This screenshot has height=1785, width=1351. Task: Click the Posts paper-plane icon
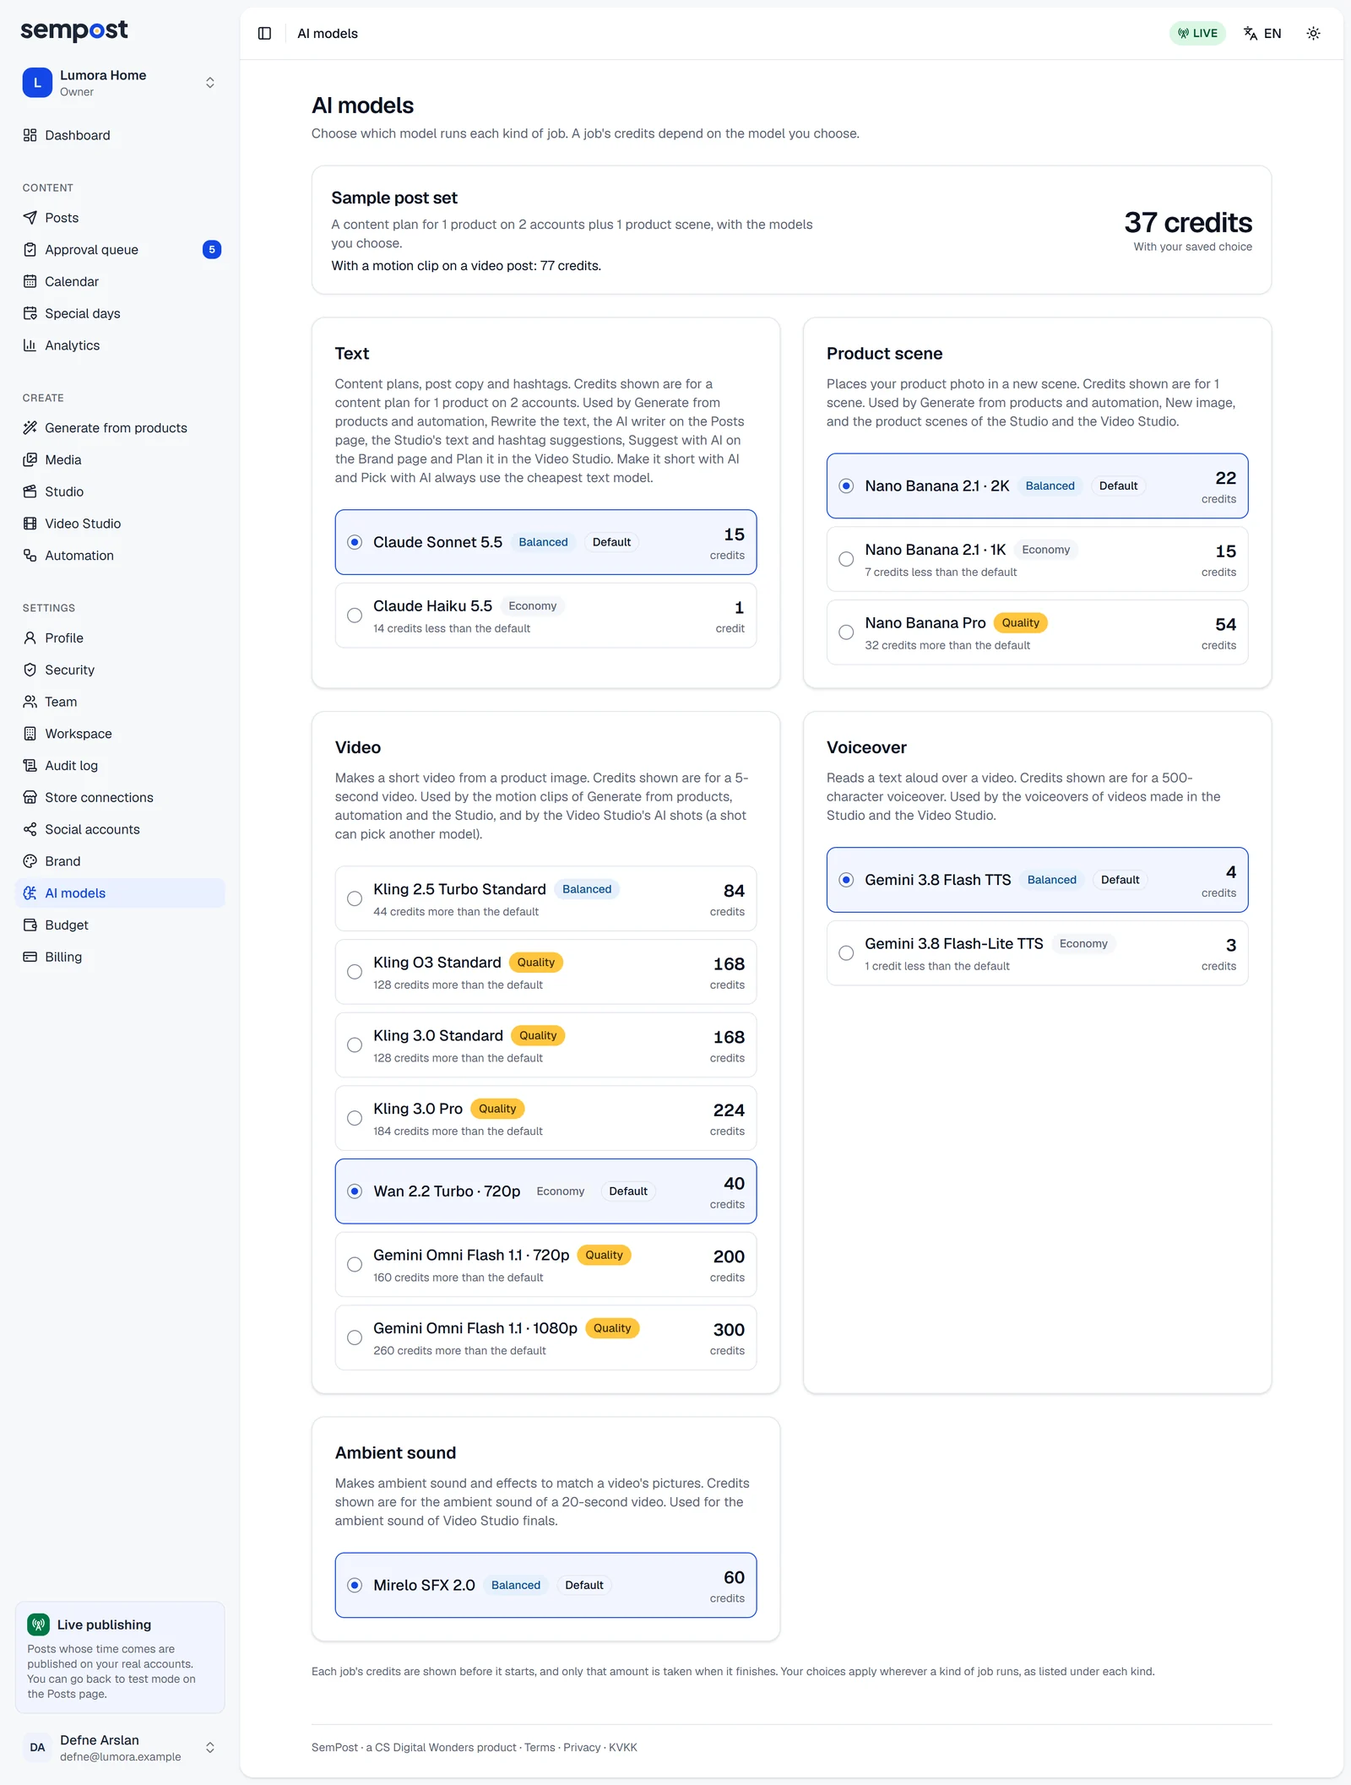click(x=30, y=218)
